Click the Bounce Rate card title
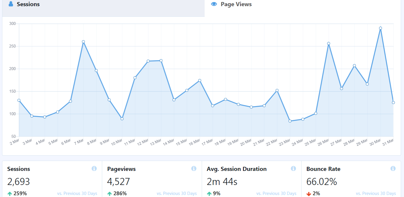The width and height of the screenshot is (404, 197). (x=323, y=169)
